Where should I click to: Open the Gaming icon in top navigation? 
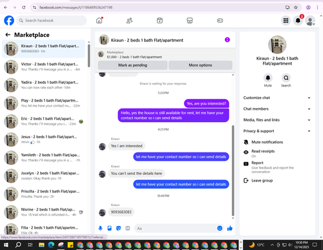click(x=220, y=21)
